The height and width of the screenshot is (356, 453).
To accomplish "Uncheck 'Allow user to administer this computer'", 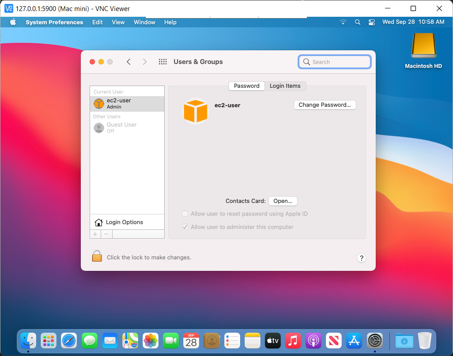I will 185,227.
